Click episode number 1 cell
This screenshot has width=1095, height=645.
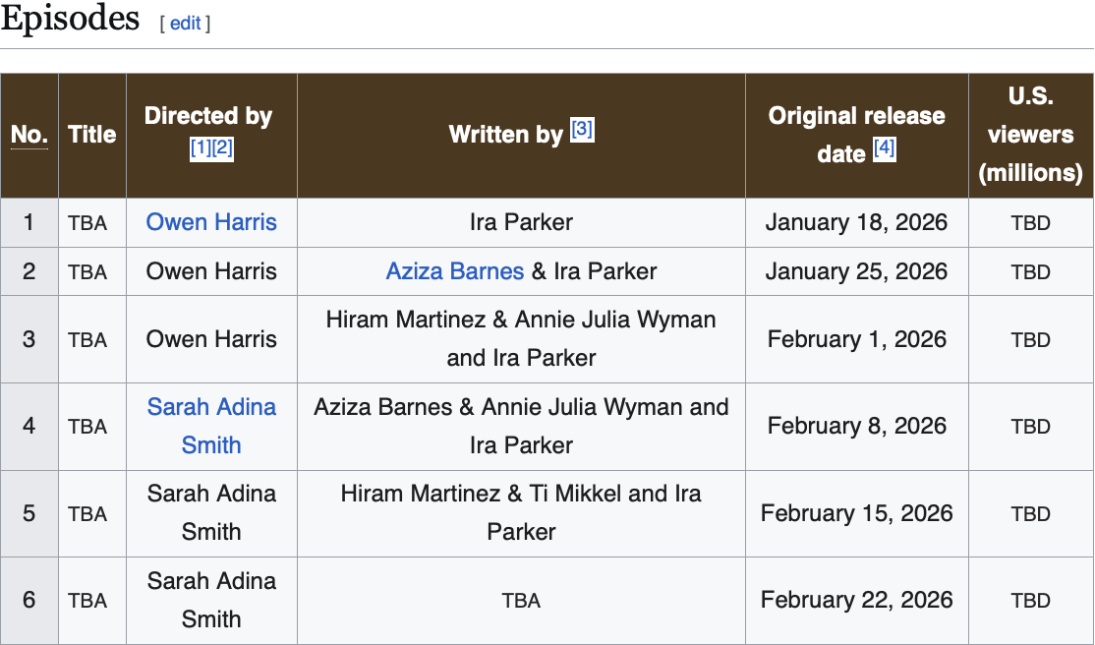pyautogui.click(x=29, y=222)
